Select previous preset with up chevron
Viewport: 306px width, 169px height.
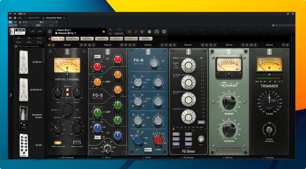[x=110, y=29]
